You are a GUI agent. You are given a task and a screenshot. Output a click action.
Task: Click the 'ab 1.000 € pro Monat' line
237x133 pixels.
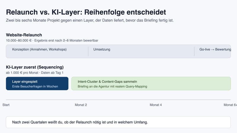35,73
